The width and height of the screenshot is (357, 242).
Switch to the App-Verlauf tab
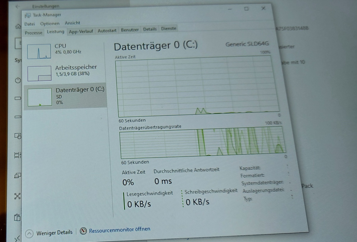pyautogui.click(x=81, y=31)
